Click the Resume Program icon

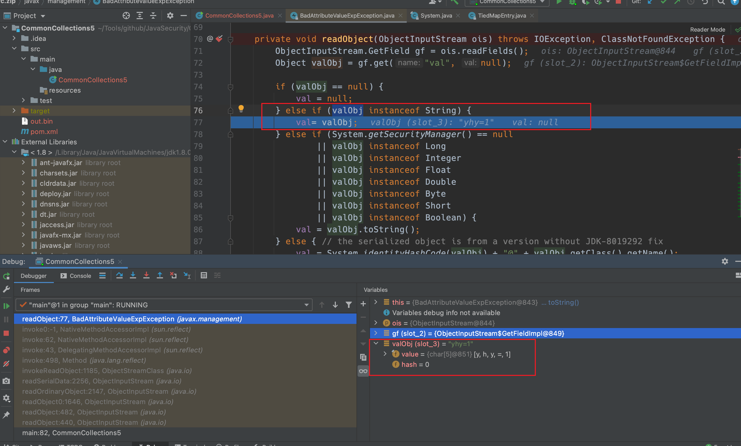6,306
